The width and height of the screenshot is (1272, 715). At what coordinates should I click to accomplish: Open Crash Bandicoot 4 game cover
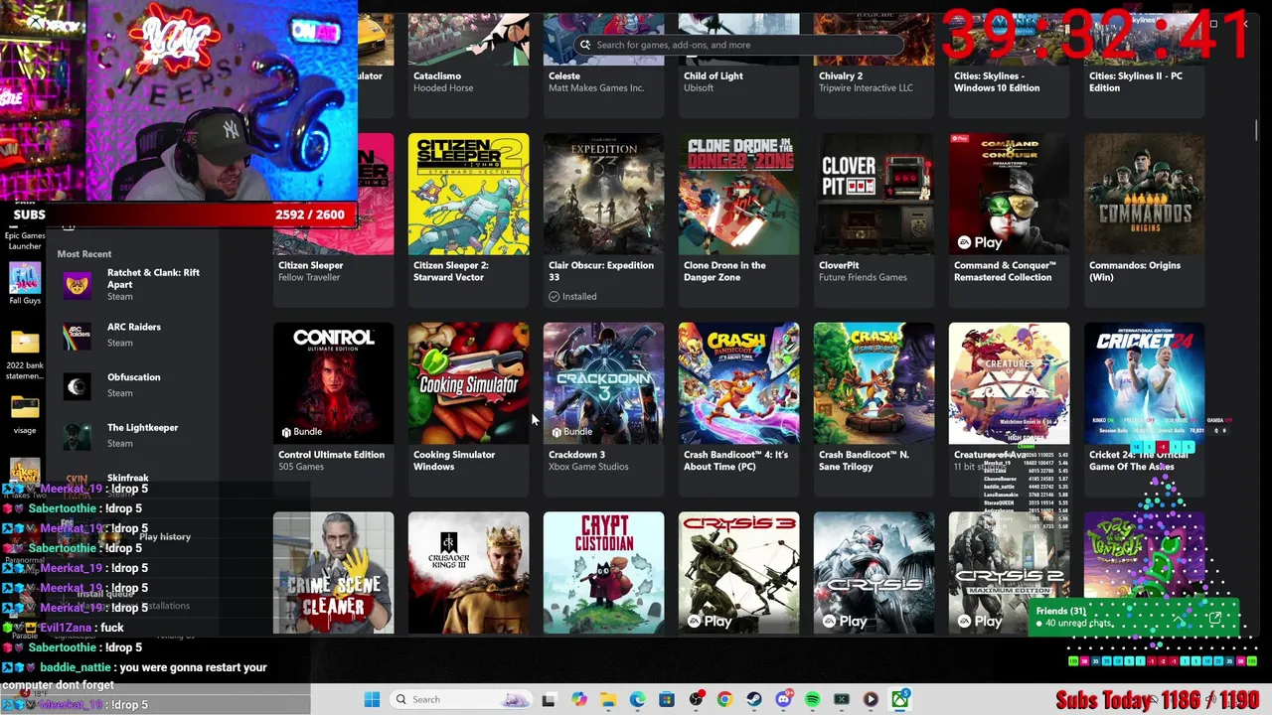pyautogui.click(x=738, y=383)
